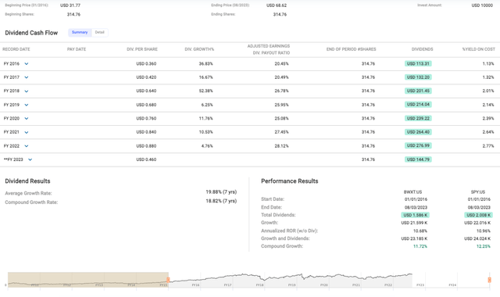Click the DIVIDENDS column header
The image size is (500, 297).
click(422, 49)
